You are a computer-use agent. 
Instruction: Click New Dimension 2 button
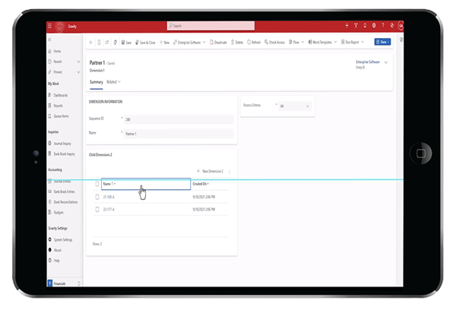pos(210,171)
